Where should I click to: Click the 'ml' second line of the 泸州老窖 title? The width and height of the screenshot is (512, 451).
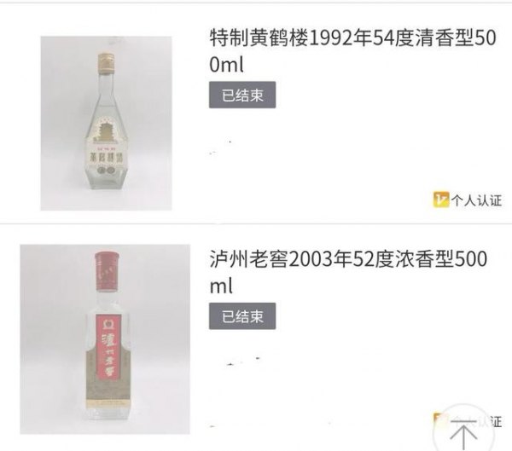point(221,286)
